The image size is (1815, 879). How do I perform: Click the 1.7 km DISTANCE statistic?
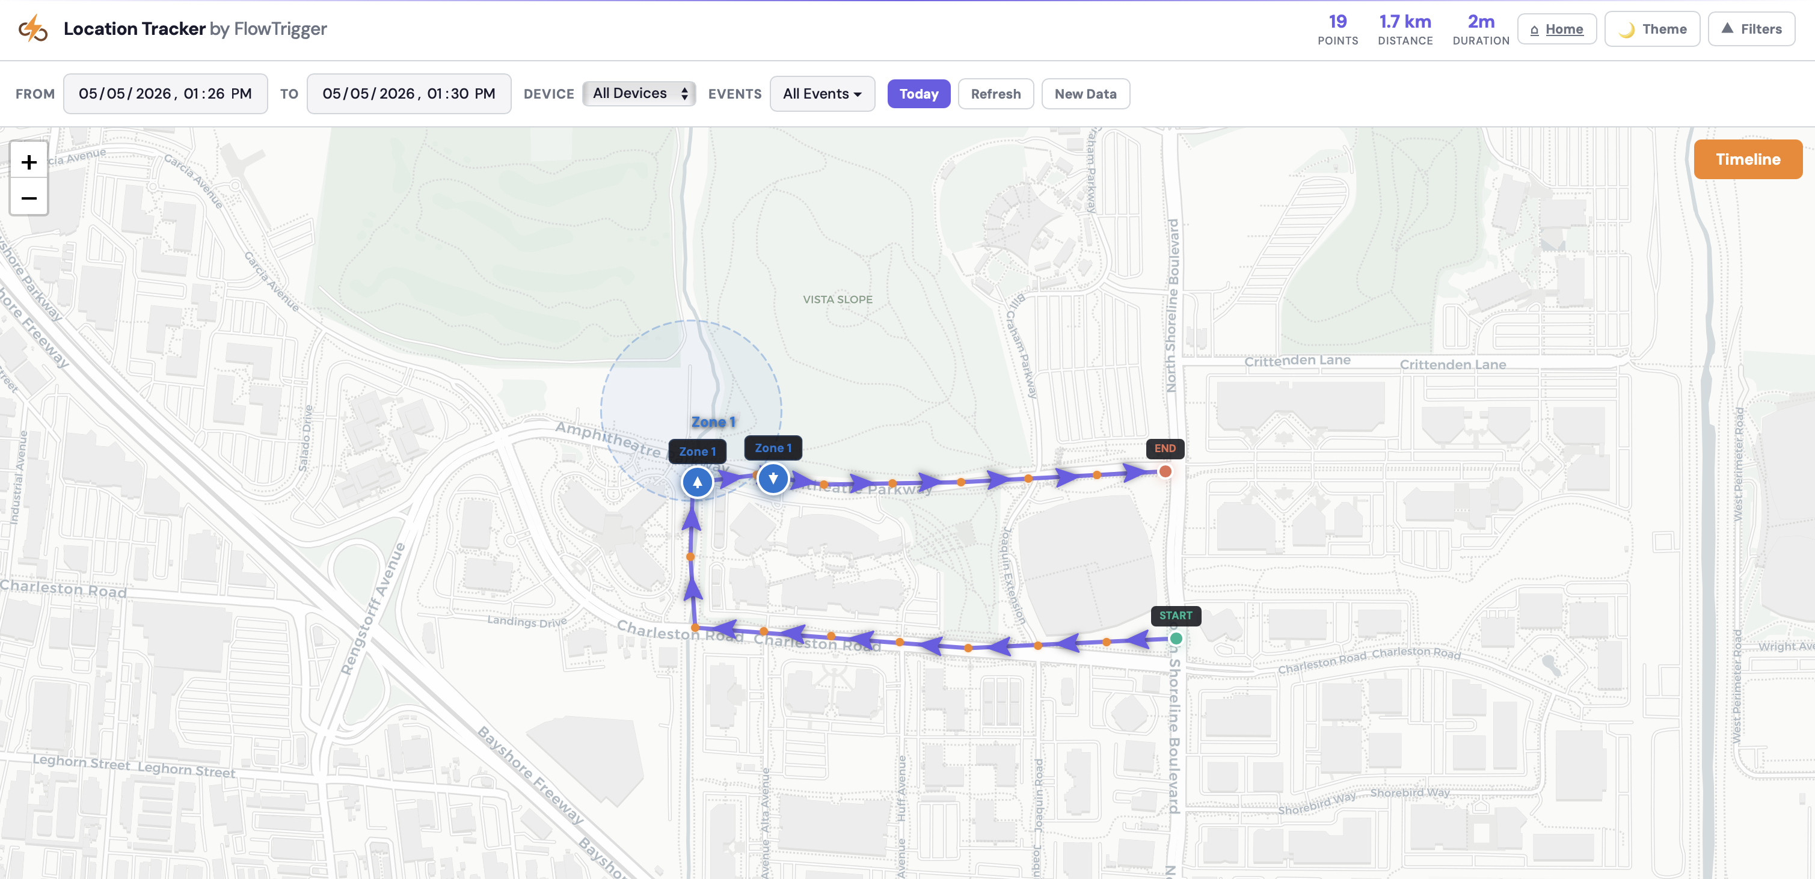click(1405, 29)
